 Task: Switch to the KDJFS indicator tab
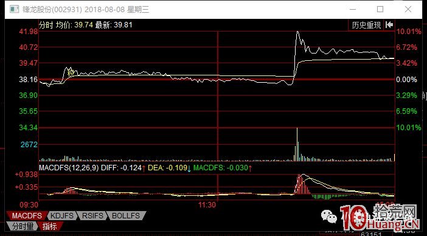click(x=63, y=216)
